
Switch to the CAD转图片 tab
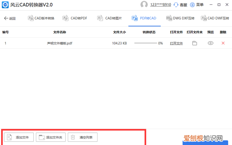[x=109, y=18]
